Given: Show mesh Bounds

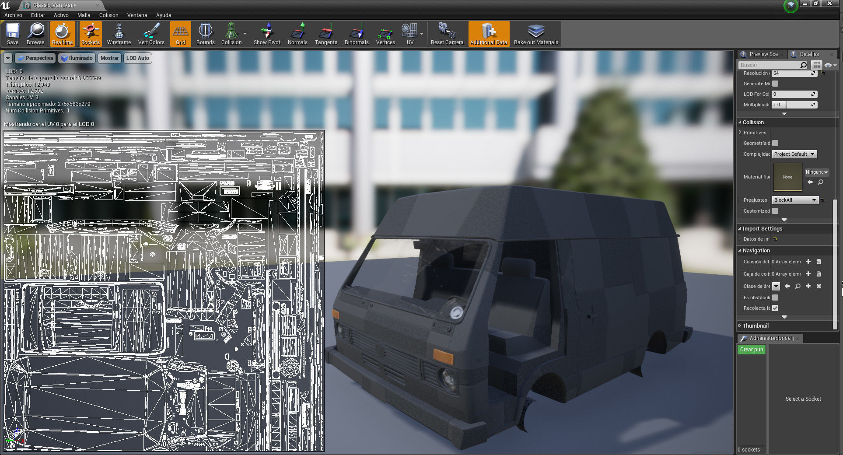Looking at the screenshot, I should click(x=205, y=34).
